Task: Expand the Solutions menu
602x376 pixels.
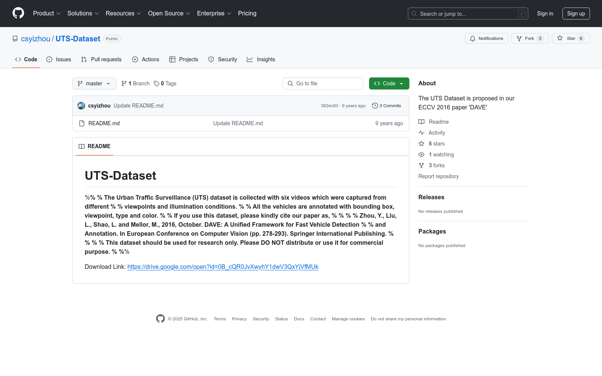Action: pos(83,13)
